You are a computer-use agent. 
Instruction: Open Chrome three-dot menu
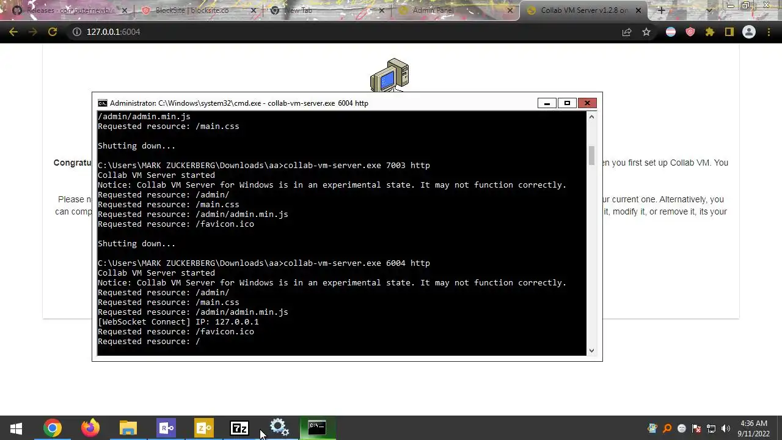(769, 32)
